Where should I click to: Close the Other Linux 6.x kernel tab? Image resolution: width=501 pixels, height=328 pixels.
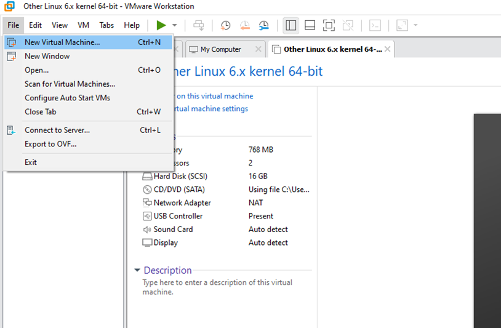(x=387, y=49)
